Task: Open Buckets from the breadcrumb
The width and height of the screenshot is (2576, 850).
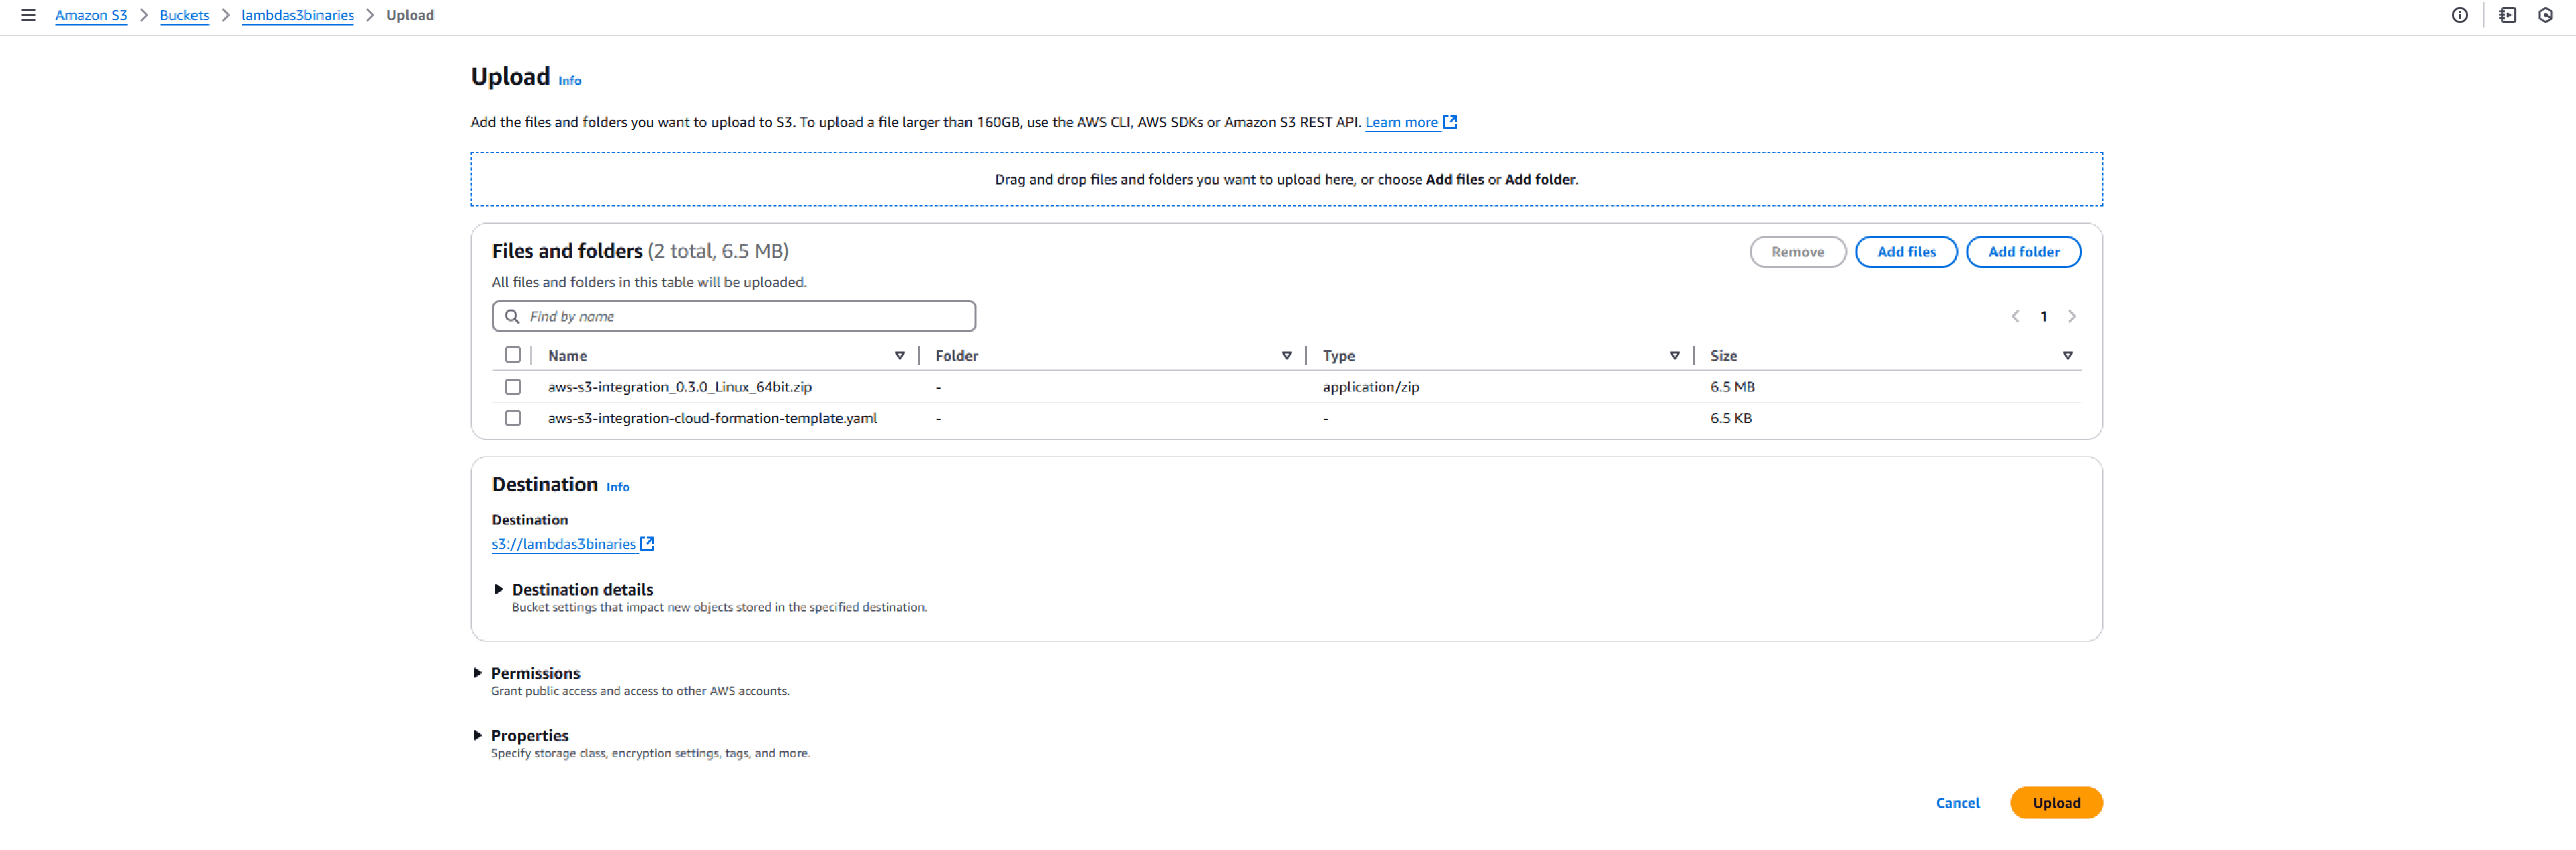Action: pyautogui.click(x=184, y=15)
